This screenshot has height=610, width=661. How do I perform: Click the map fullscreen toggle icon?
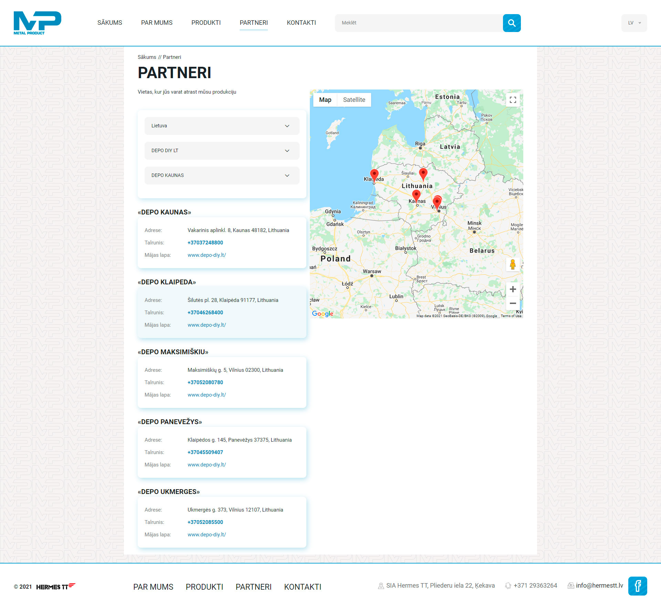pyautogui.click(x=513, y=100)
